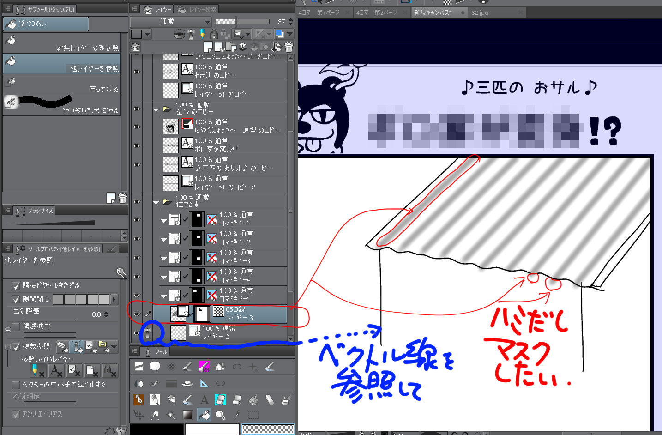Collapse the 左帯 のコピー folder
Screen dimensions: 662x435
pyautogui.click(x=156, y=109)
